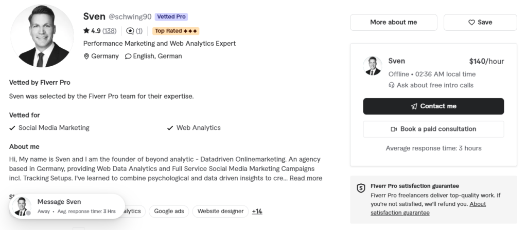The height and width of the screenshot is (230, 527).
Task: Click the Vetted Pro badge
Action: (x=171, y=17)
